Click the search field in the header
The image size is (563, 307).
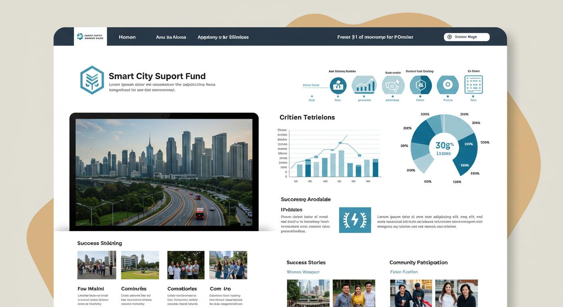tap(467, 37)
